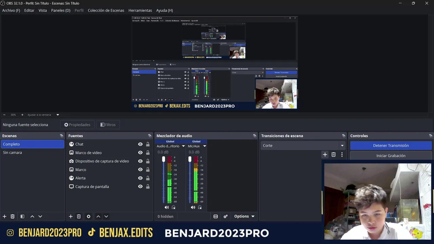Open Filtros for the source

click(108, 125)
